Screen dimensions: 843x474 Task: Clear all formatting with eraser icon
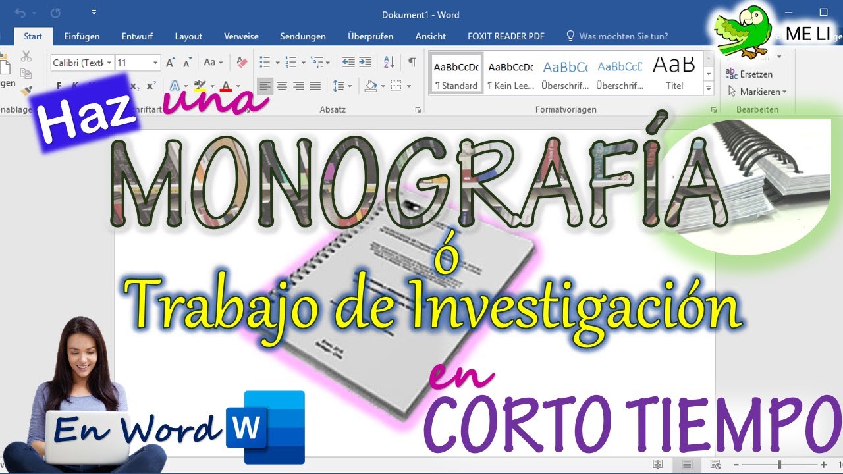point(242,63)
